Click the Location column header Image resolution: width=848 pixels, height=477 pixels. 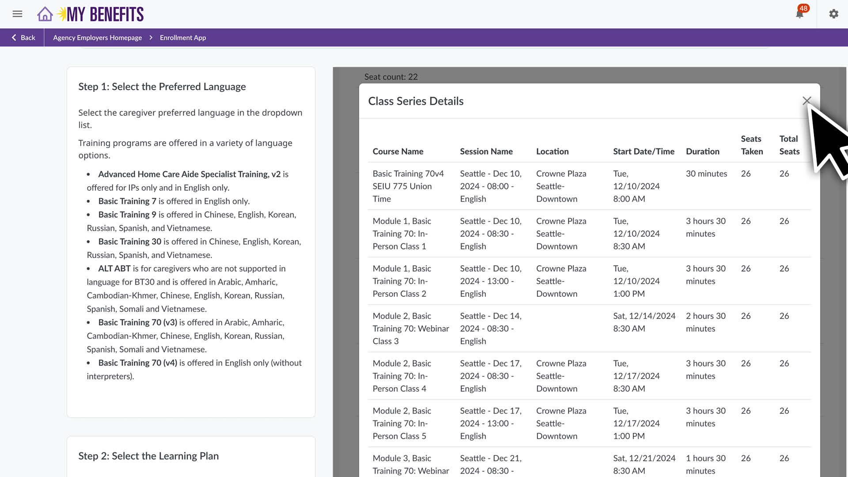tap(552, 151)
